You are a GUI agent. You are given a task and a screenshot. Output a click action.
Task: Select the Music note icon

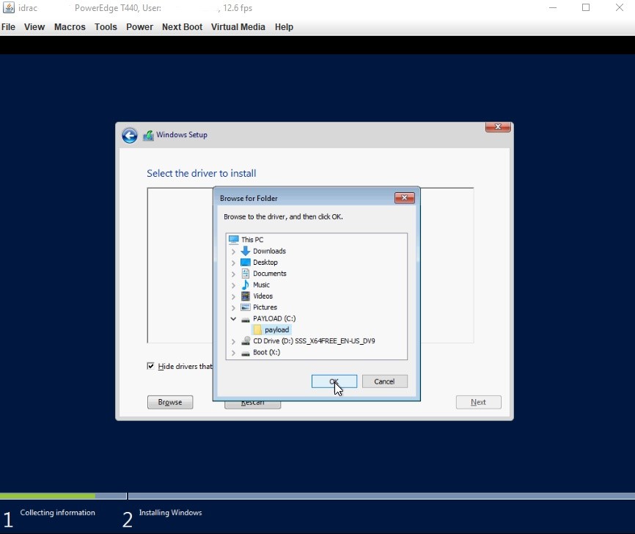pyautogui.click(x=244, y=285)
